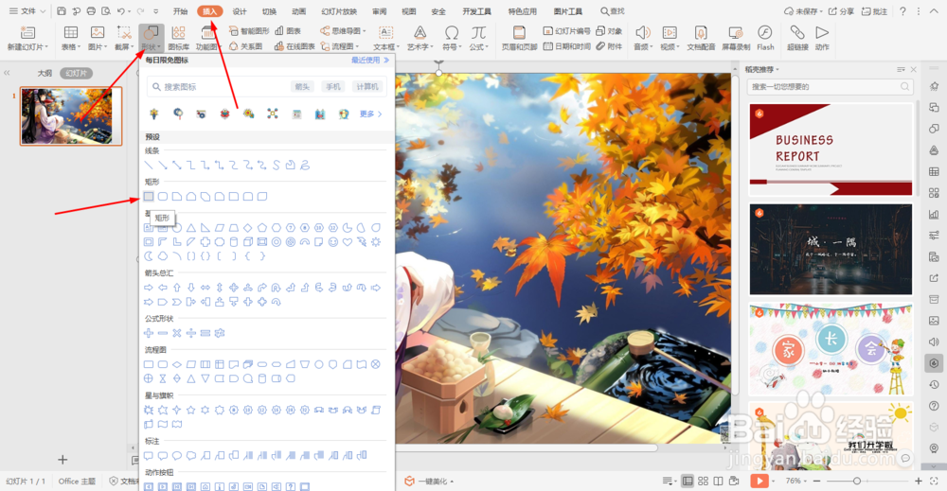Open the 文件 File menu
947x491 pixels.
(27, 10)
